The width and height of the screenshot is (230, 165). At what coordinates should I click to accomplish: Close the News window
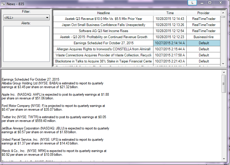(220, 3)
